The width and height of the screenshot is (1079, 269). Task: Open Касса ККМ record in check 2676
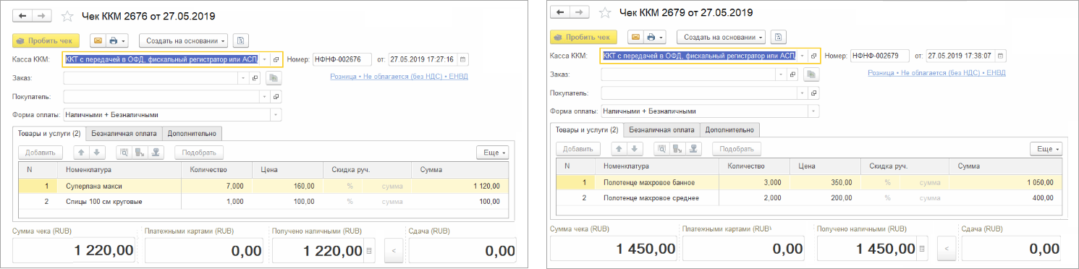[x=276, y=59]
